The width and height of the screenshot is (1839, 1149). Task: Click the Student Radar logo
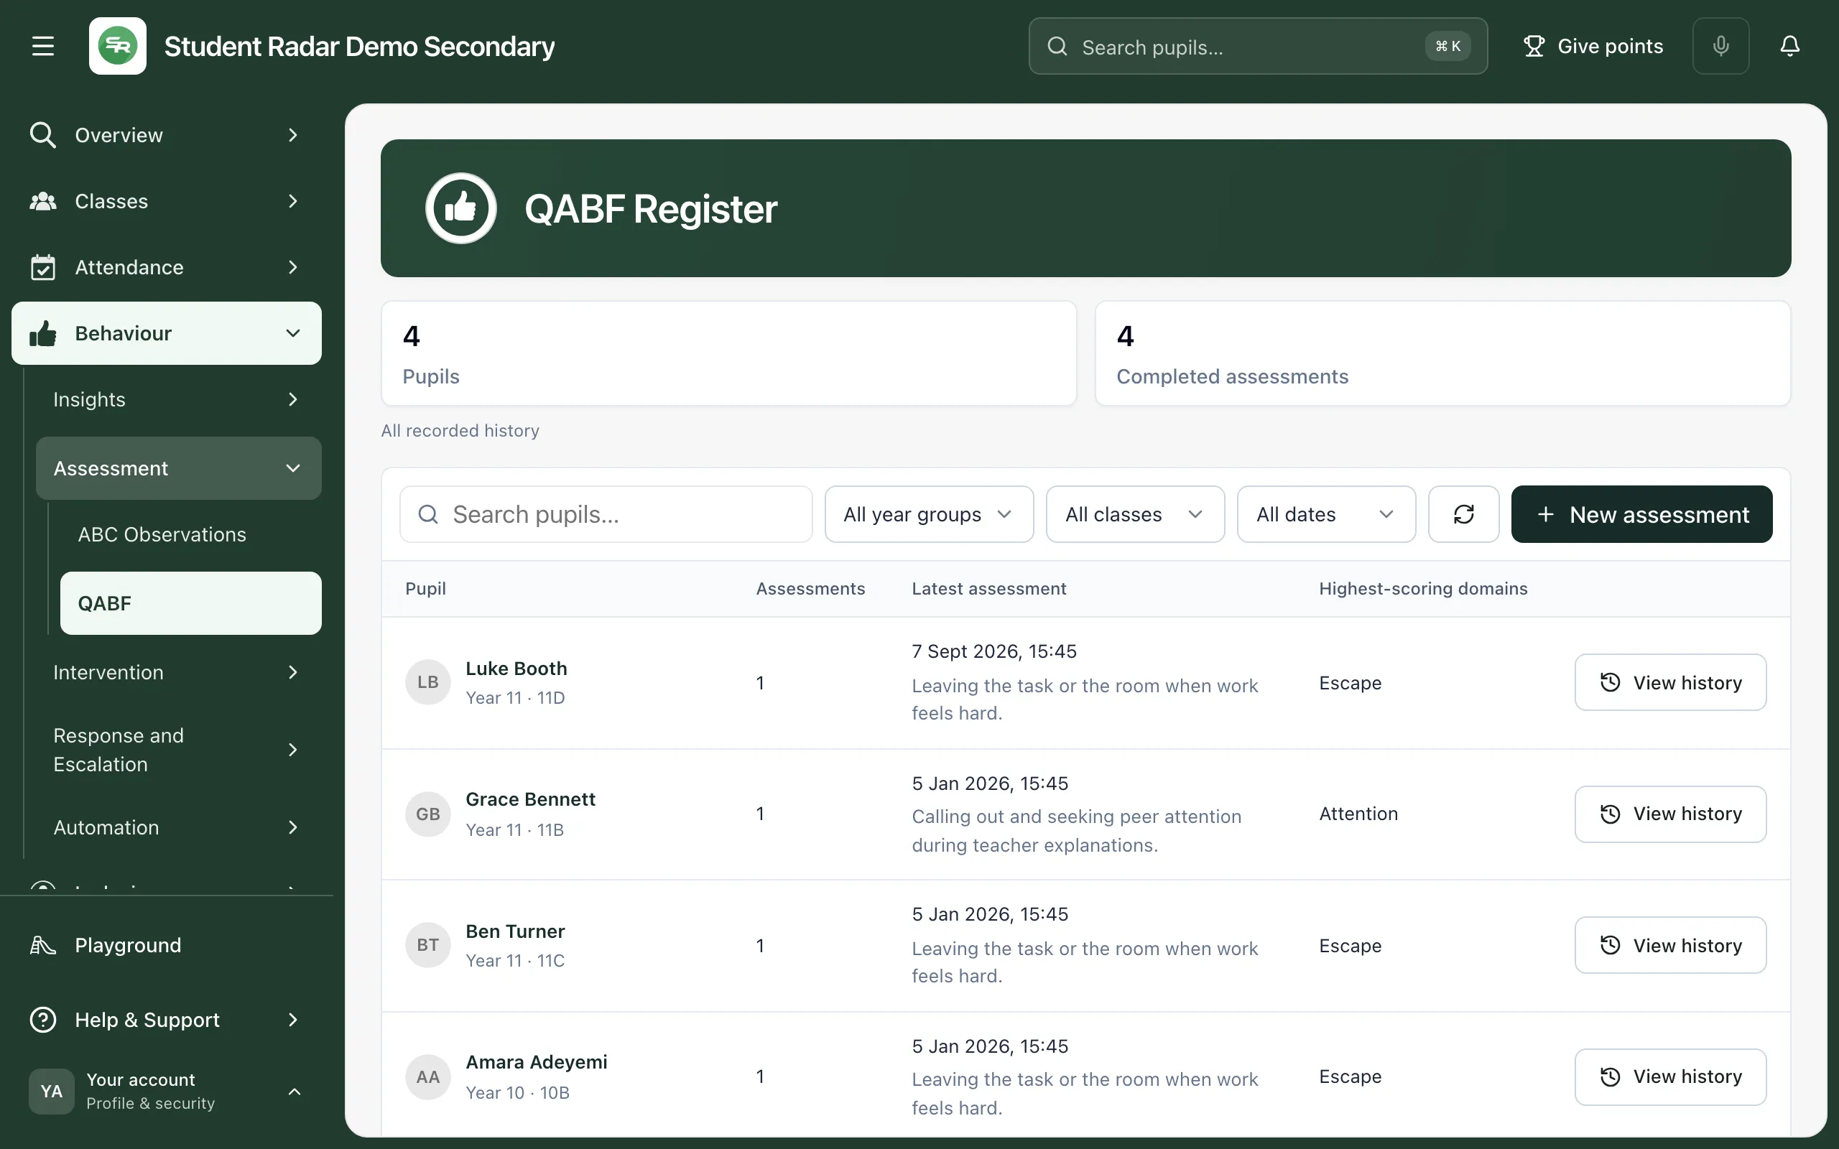pyautogui.click(x=118, y=47)
